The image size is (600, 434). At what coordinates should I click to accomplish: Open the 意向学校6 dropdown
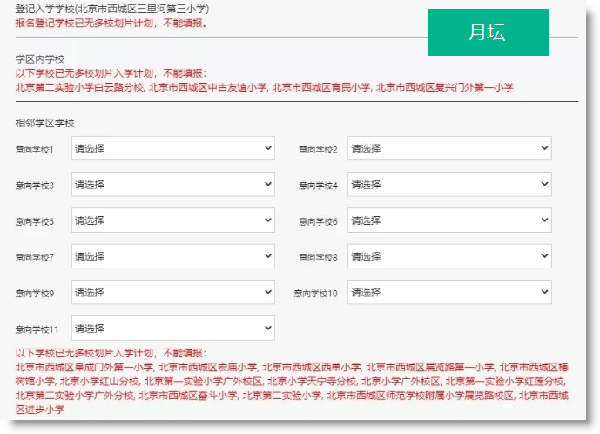449,220
